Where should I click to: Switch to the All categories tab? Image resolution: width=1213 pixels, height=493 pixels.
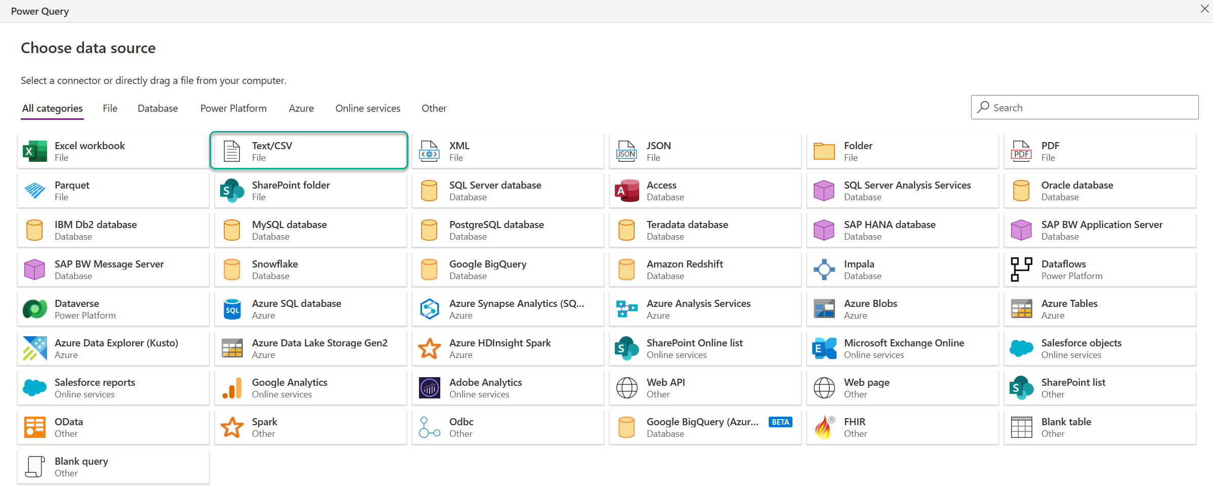click(52, 108)
